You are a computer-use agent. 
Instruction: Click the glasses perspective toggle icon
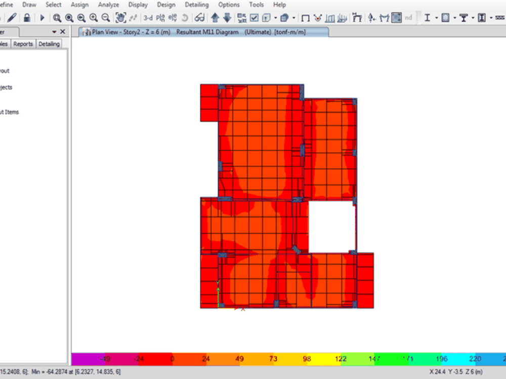tap(199, 18)
